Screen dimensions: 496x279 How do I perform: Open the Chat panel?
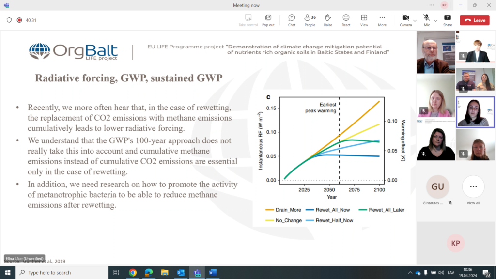[x=292, y=20]
